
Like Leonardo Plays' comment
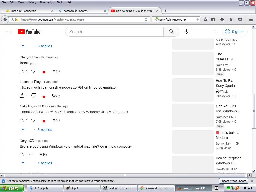point(22,96)
